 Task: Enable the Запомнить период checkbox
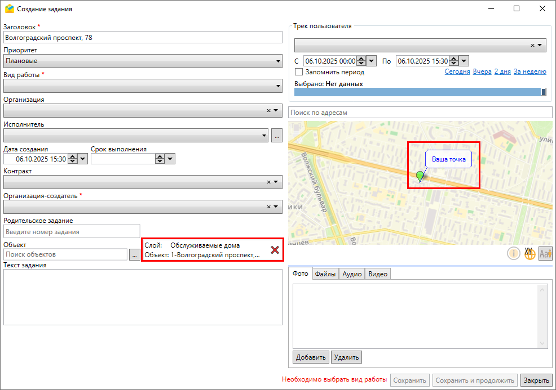(x=299, y=72)
